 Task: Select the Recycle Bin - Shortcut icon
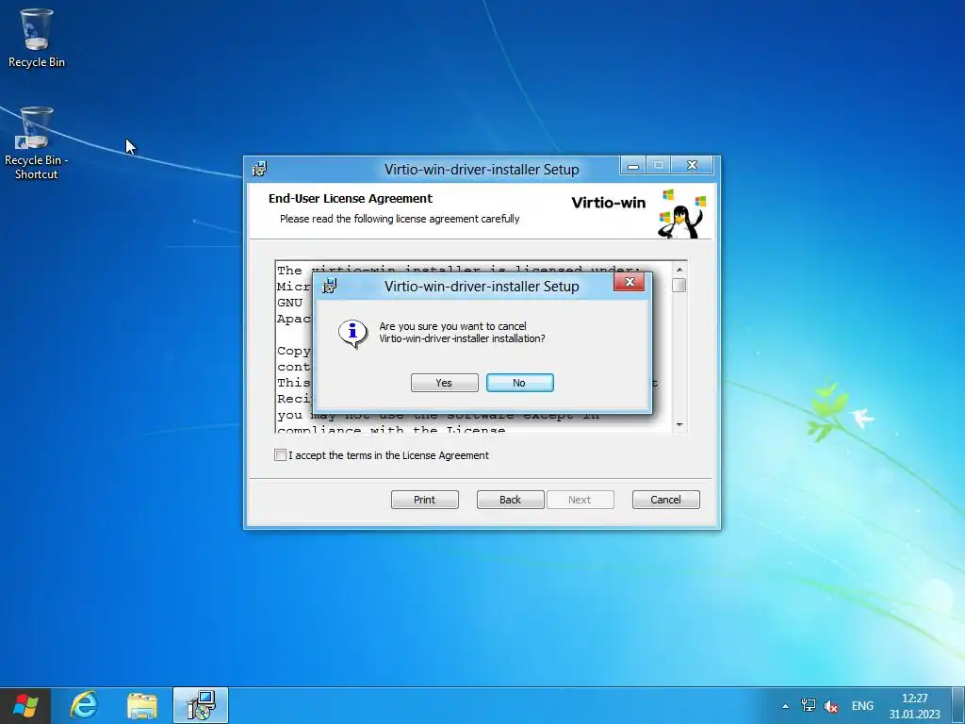37,143
